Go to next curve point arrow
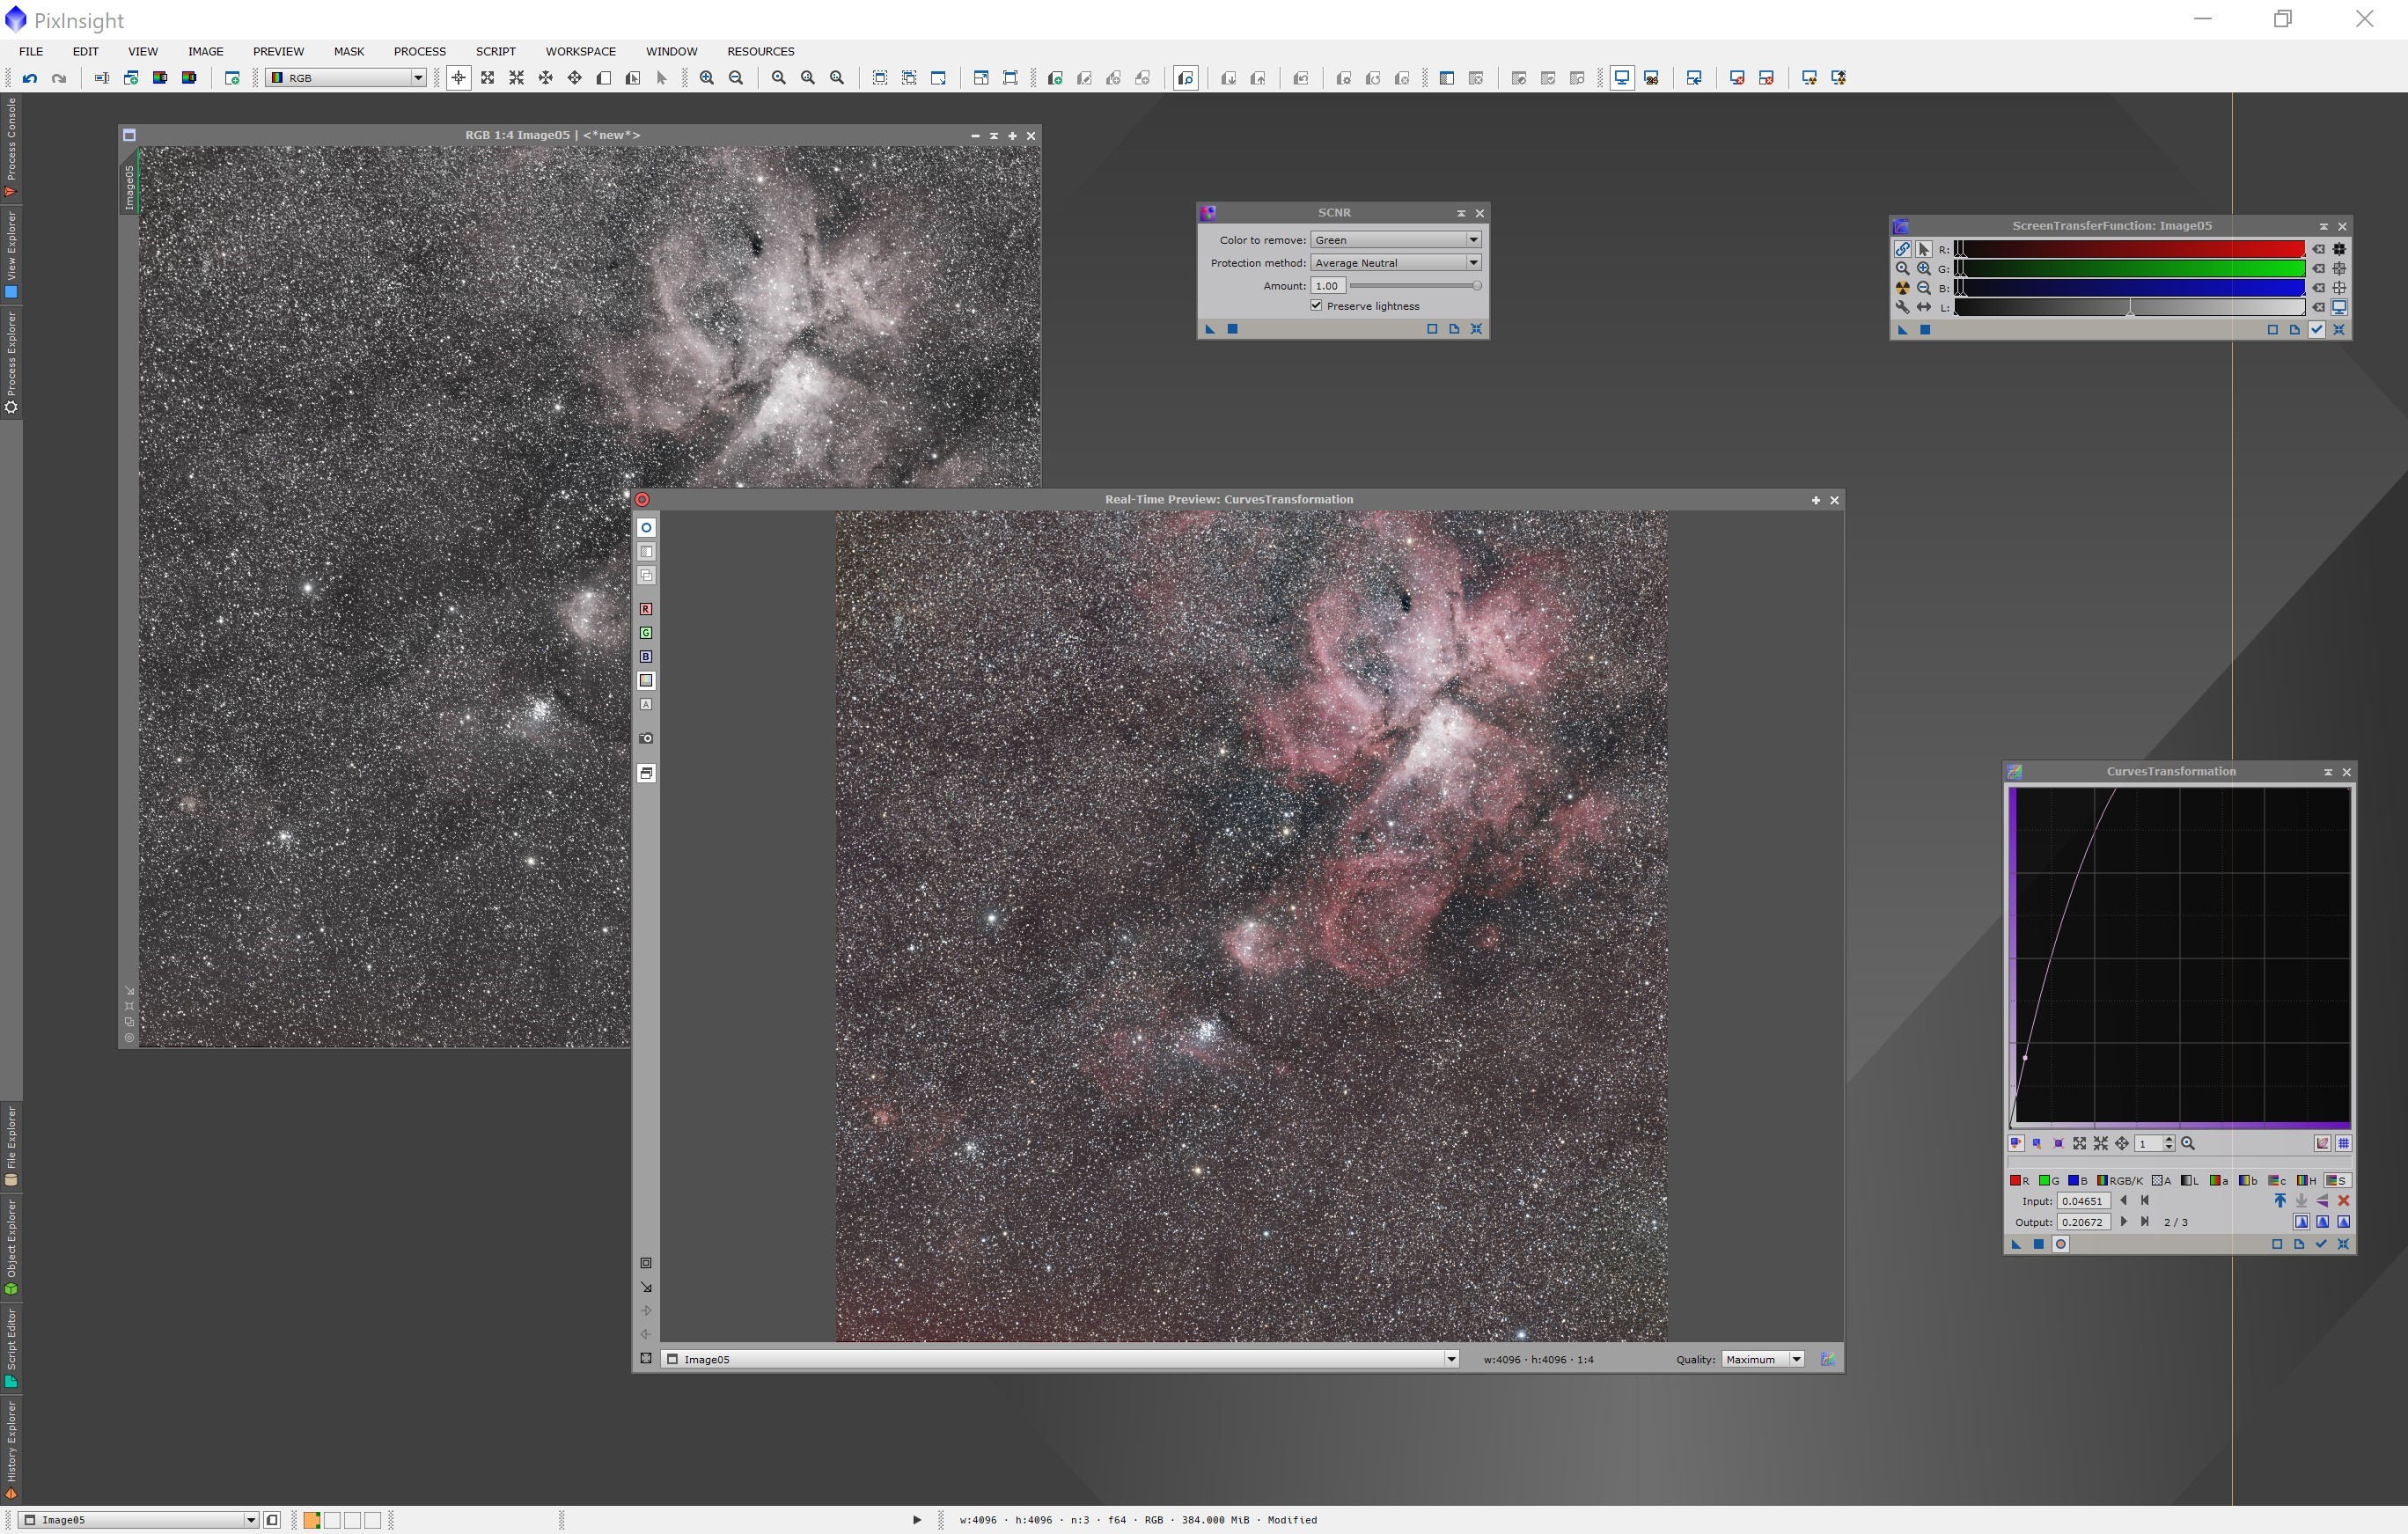Screen dimensions: 2408x1534 tap(2124, 1222)
